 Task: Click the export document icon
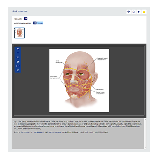[x=133, y=12]
